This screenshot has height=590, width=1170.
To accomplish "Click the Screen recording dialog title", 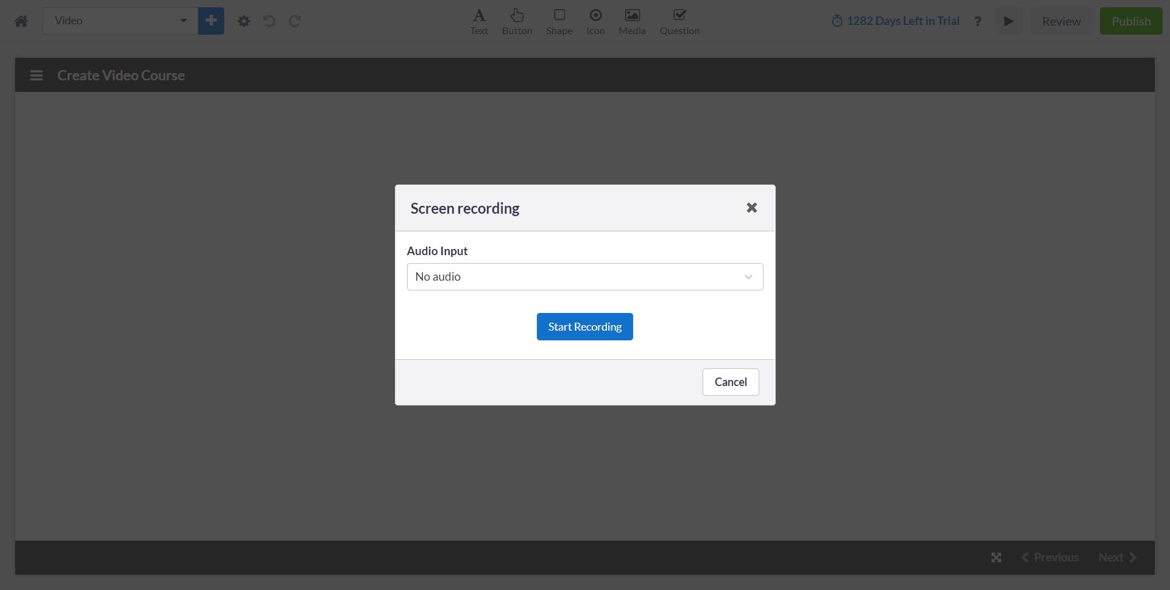I will (x=465, y=208).
